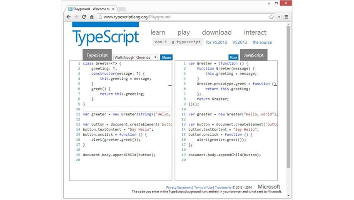The image size is (354, 200).
Task: Show hidden extensions via chevron icon
Action: coord(279,17)
